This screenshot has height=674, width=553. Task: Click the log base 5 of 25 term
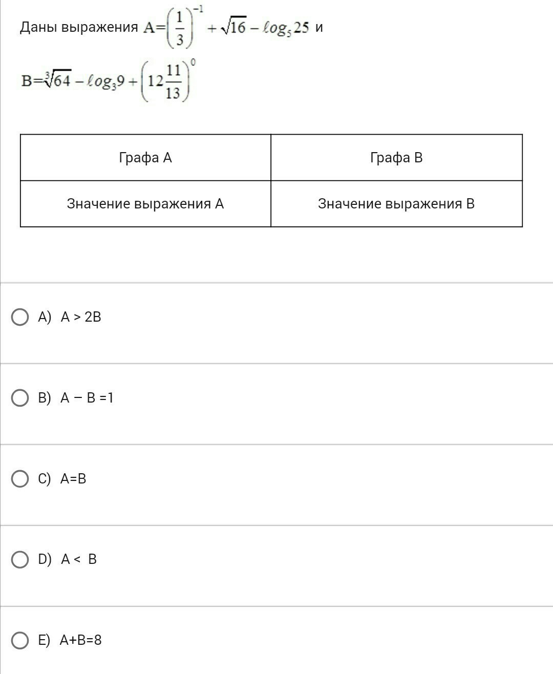pos(285,28)
